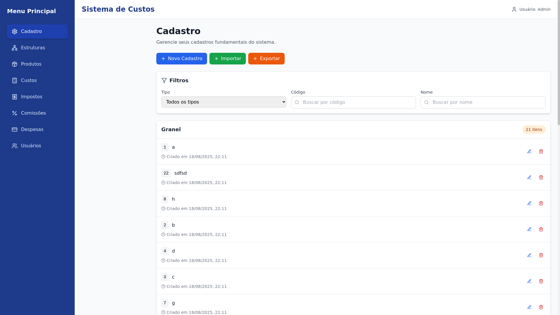Click the code badge '8'
Viewport: 560px width, 315px height.
point(165,199)
